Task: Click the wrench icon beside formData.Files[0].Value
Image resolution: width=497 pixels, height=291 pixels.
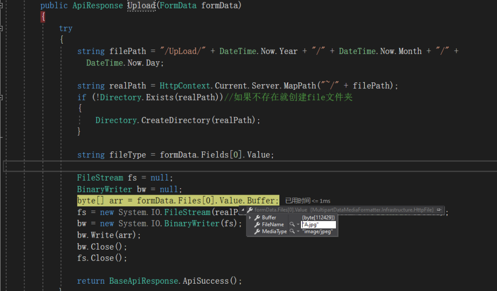Action: point(250,210)
